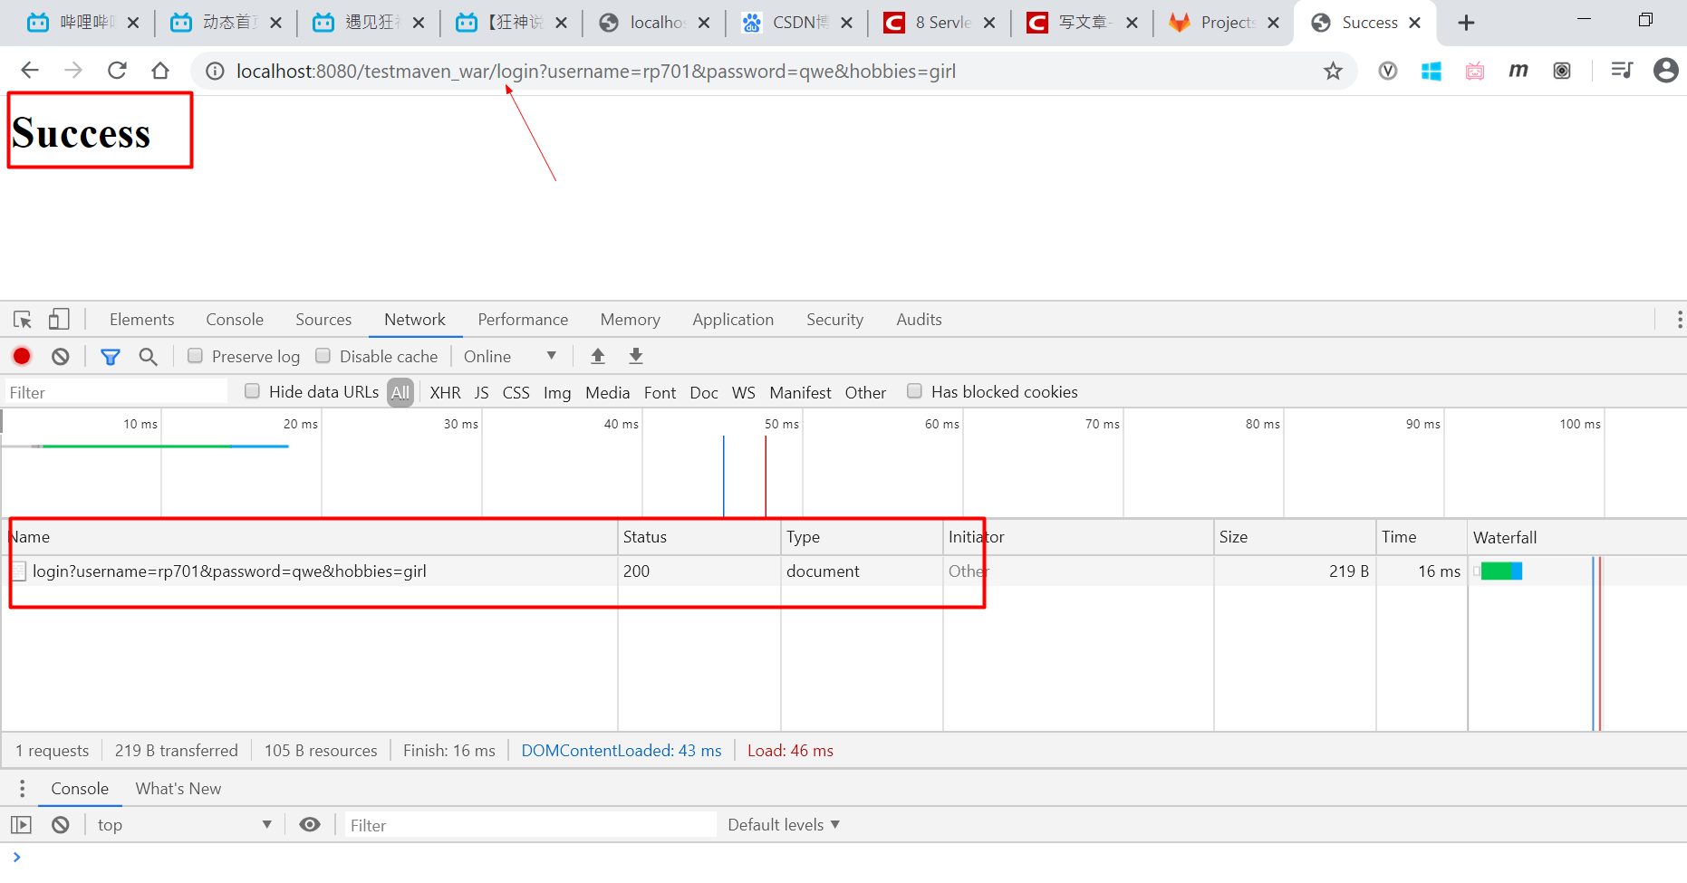The image size is (1687, 883).
Task: Enable Hide data URLs filter
Action: pyautogui.click(x=252, y=391)
